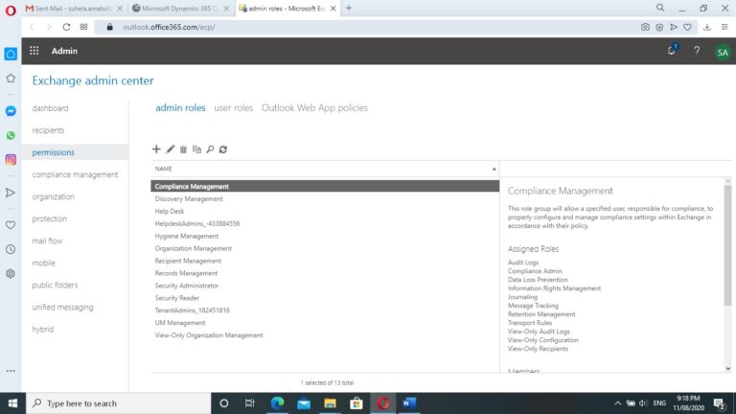Select the Help Desk role group
Screen dimensions: 736x414
click(325, 211)
